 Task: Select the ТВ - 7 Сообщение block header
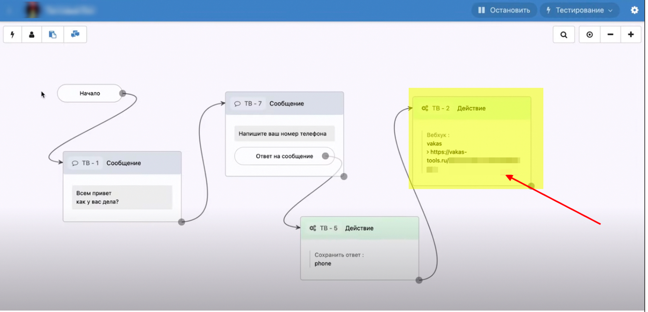tap(284, 104)
